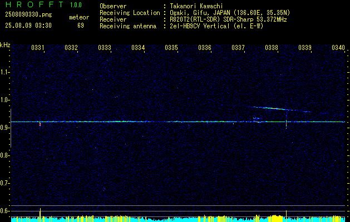Image resolution: width=350 pixels, height=222 pixels.
Task: Click the 1.1 kHz axis value
Action: (4, 72)
